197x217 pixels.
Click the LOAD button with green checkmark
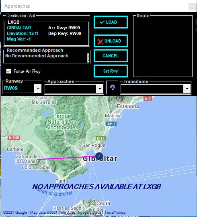click(111, 22)
